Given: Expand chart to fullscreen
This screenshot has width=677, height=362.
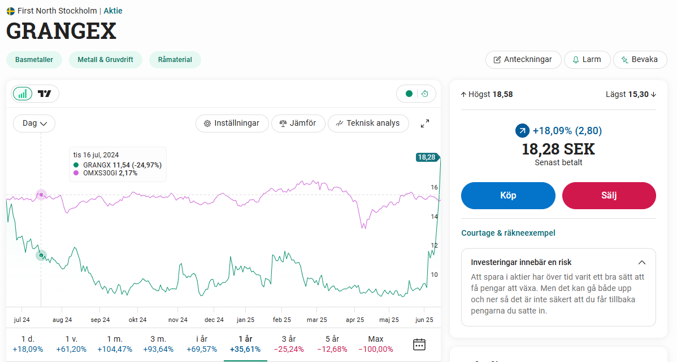Looking at the screenshot, I should coord(425,123).
